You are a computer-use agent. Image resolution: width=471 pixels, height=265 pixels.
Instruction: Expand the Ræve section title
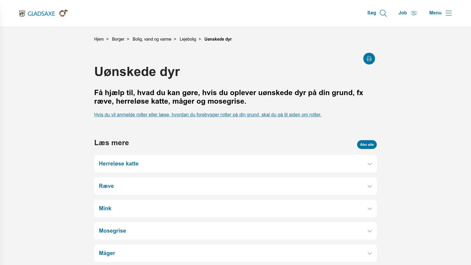pos(106,186)
